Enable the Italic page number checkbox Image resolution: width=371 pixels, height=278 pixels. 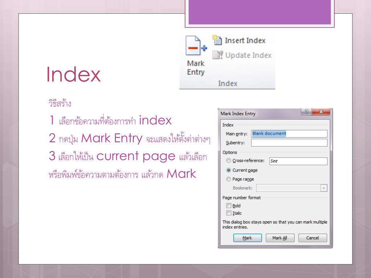[229, 213]
